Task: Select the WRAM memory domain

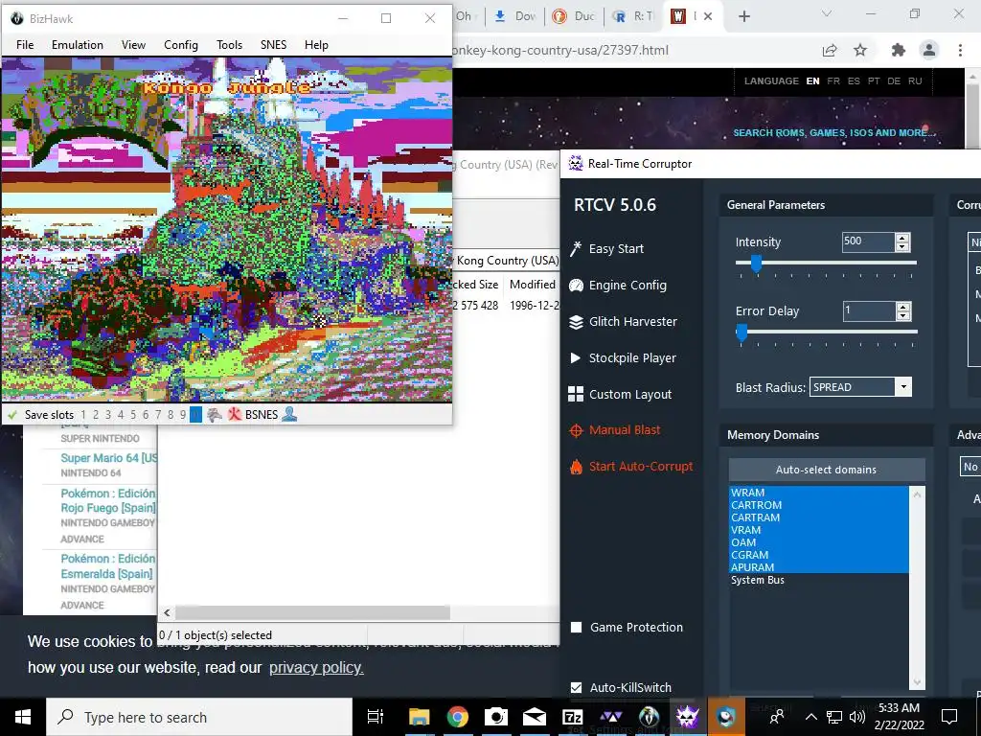Action: tap(818, 493)
